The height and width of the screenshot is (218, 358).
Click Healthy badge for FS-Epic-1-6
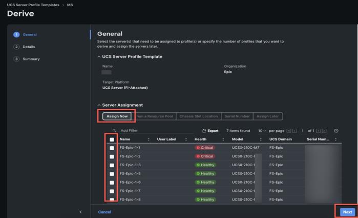tap(205, 182)
